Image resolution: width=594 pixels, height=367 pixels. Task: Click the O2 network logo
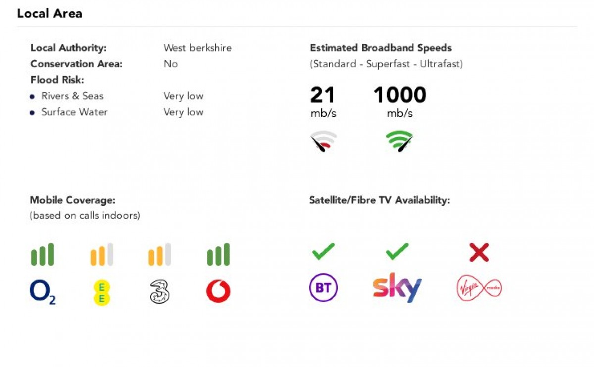click(x=43, y=292)
